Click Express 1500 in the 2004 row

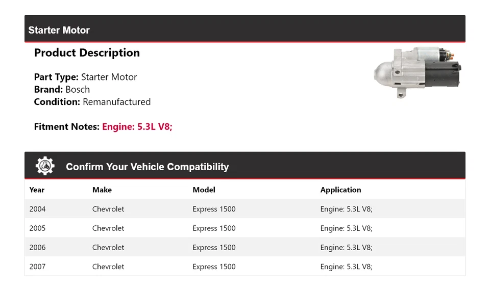tap(214, 209)
